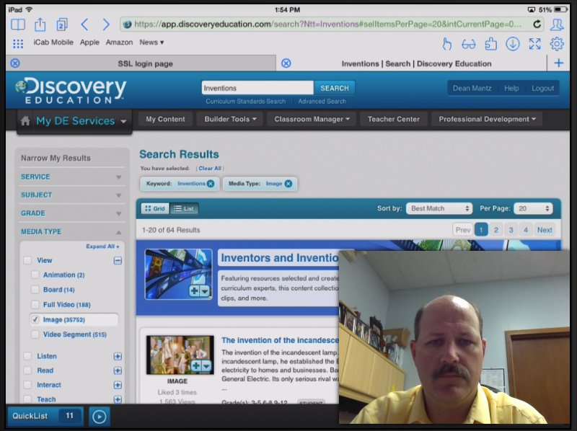
Task: Open the Sort by Best Match dropdown
Action: coord(439,208)
